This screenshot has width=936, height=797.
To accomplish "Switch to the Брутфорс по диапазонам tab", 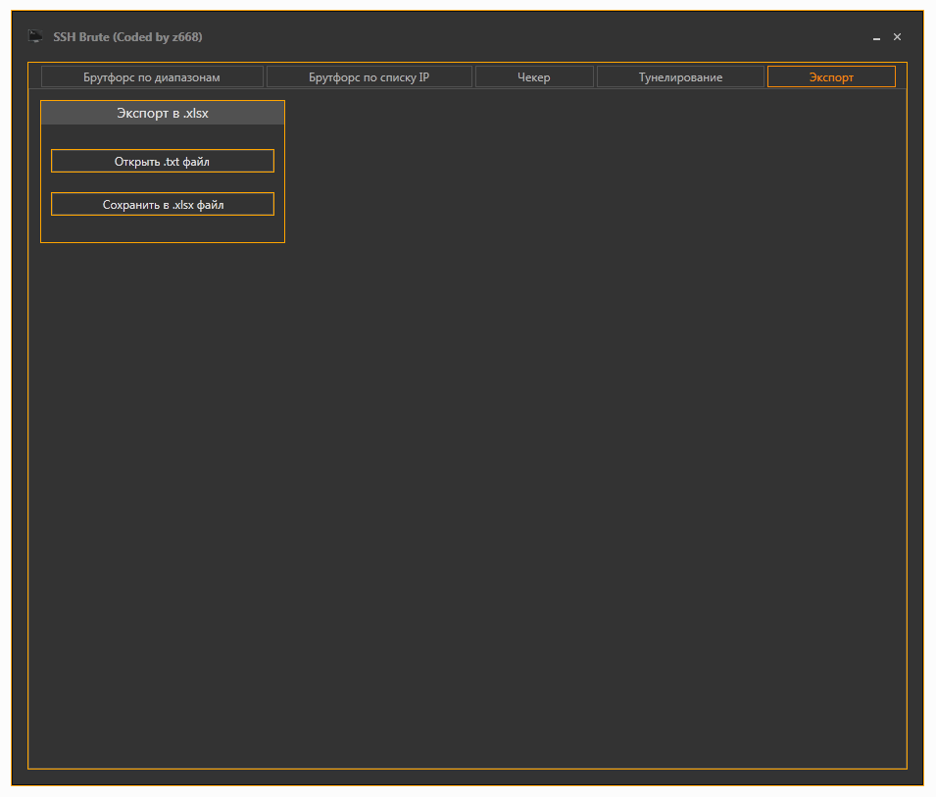I will point(152,77).
